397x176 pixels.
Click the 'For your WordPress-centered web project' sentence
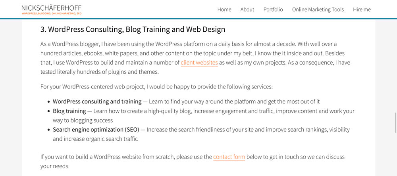[156, 86]
